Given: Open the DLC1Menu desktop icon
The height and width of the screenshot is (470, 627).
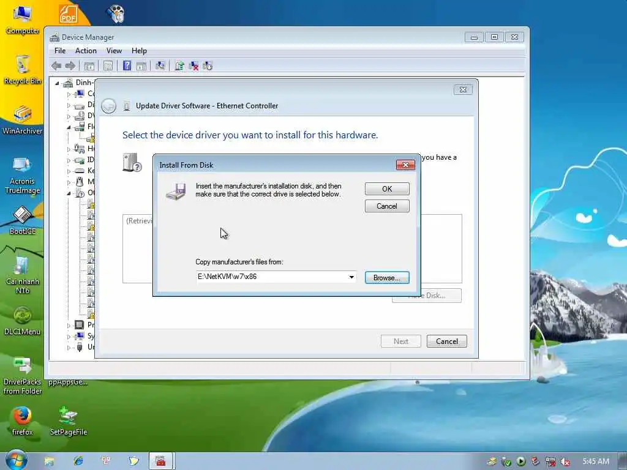Looking at the screenshot, I should coord(23,321).
